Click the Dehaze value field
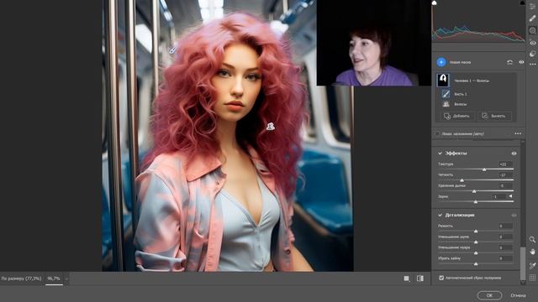 [x=505, y=185]
